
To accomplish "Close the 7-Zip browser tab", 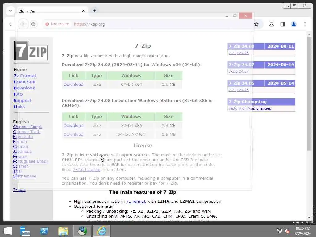I will point(83,11).
